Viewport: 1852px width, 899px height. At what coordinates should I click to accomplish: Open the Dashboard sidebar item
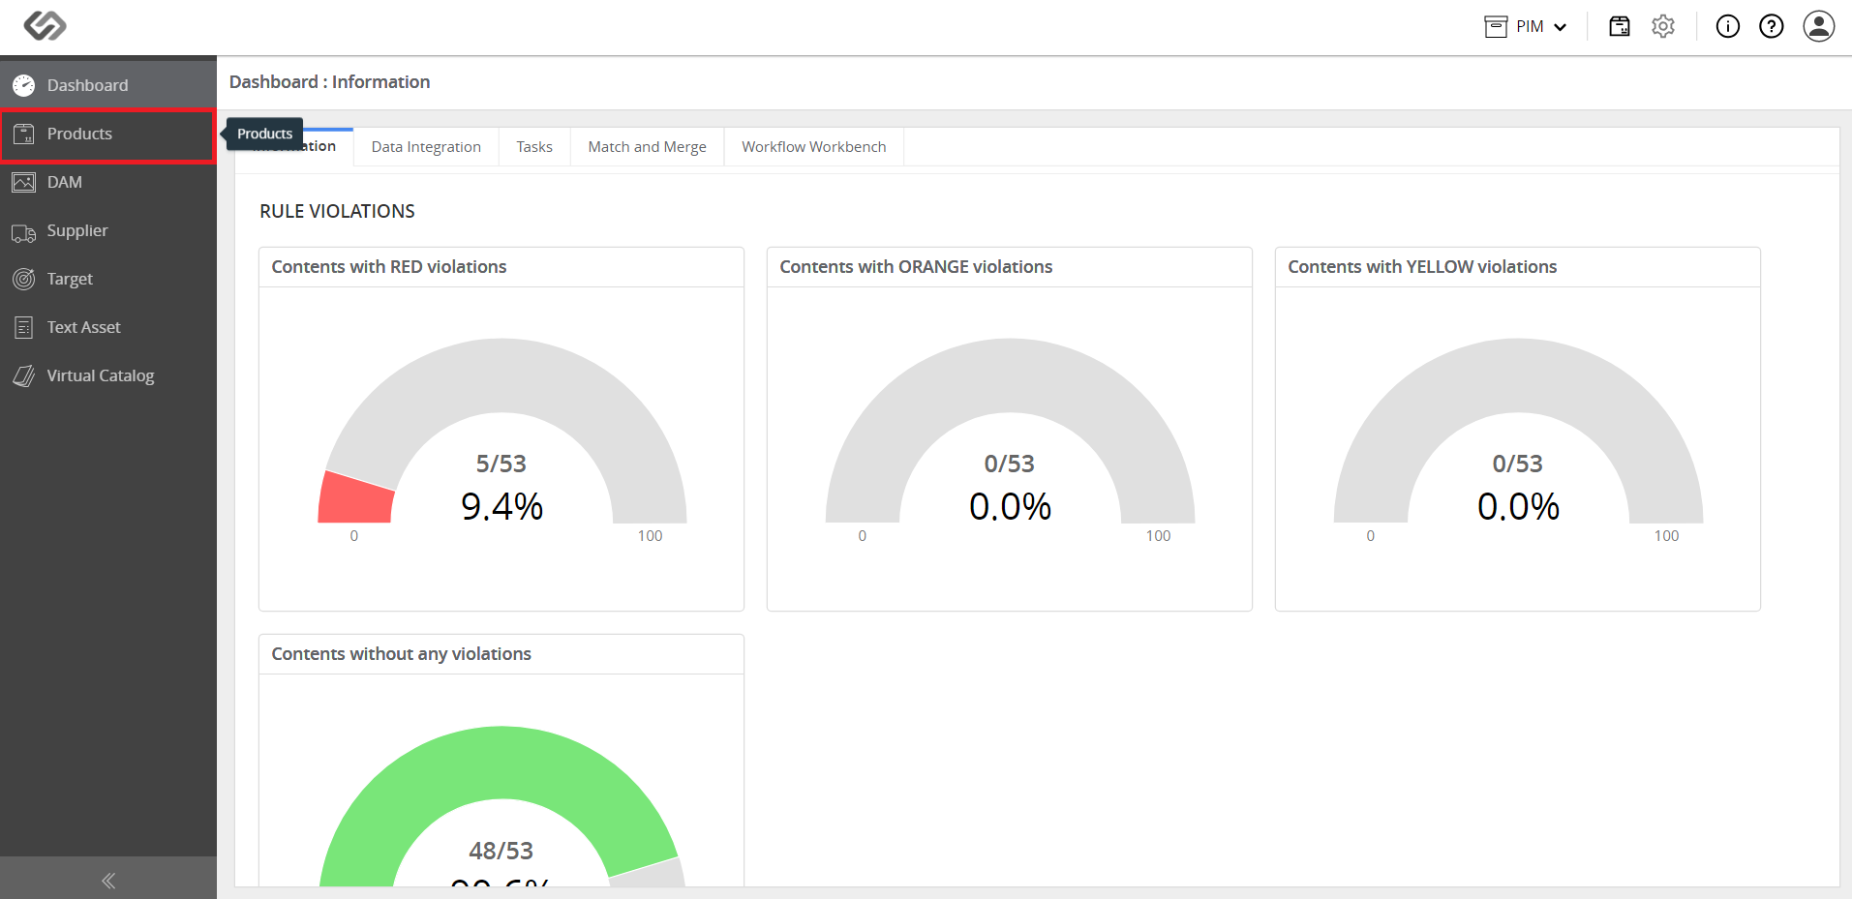pyautogui.click(x=107, y=85)
